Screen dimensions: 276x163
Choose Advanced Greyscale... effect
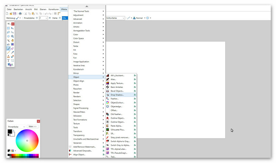click(x=87, y=151)
